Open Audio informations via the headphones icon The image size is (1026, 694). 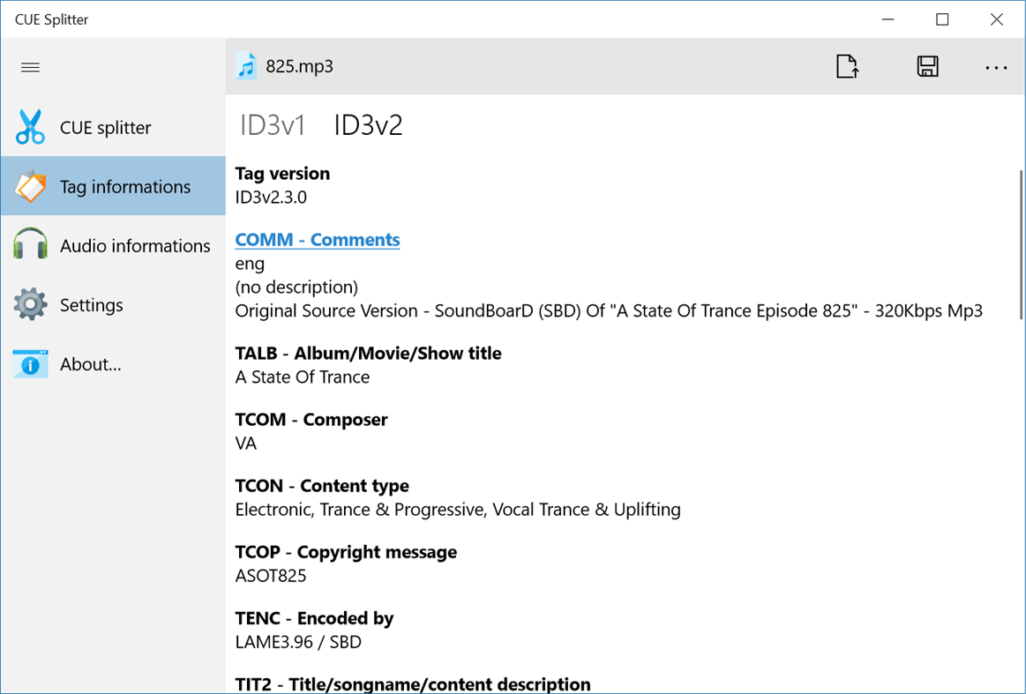30,245
